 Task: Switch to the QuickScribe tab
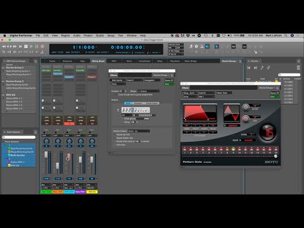pos(144,61)
